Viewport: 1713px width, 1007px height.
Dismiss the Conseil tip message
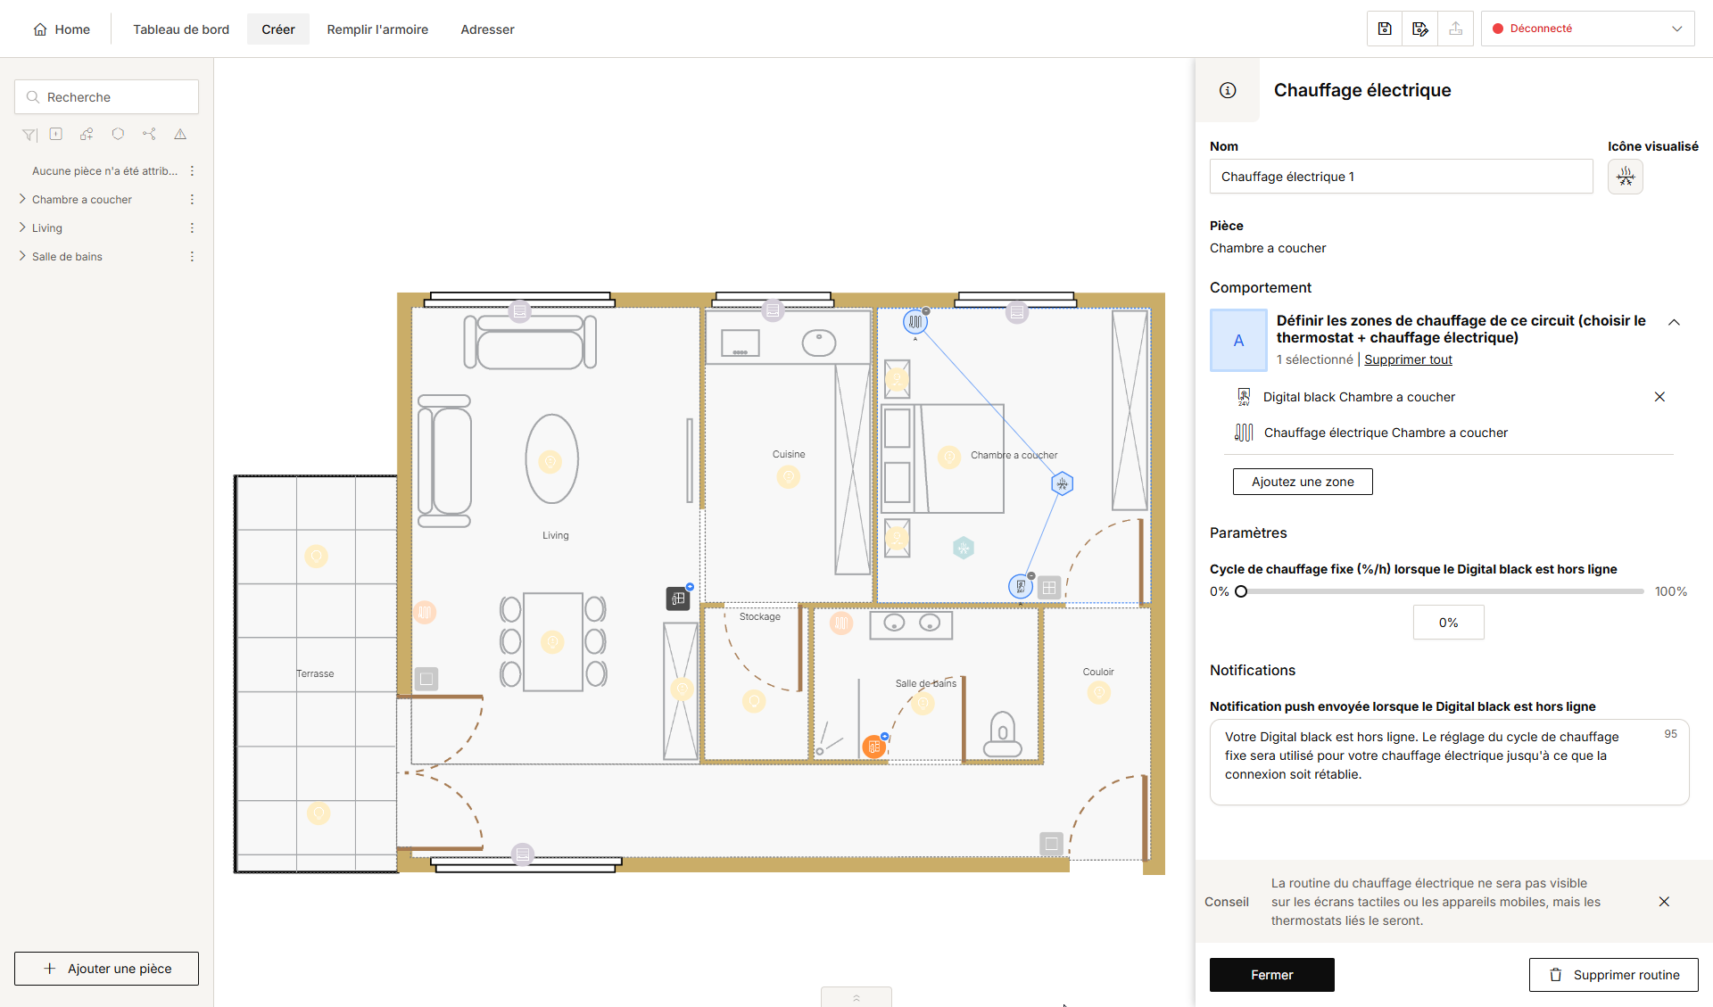[1664, 902]
